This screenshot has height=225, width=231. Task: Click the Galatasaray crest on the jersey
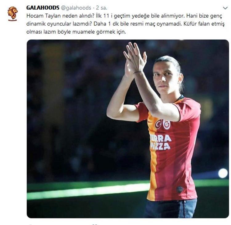(166, 124)
